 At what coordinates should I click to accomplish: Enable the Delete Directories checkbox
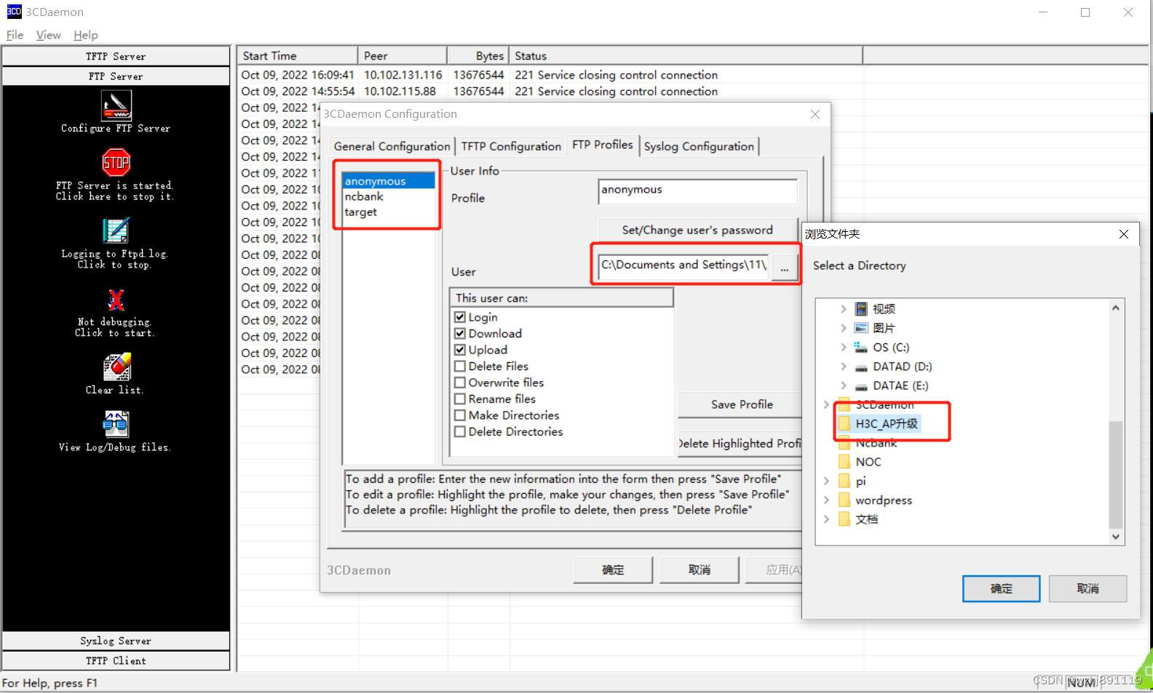[460, 431]
